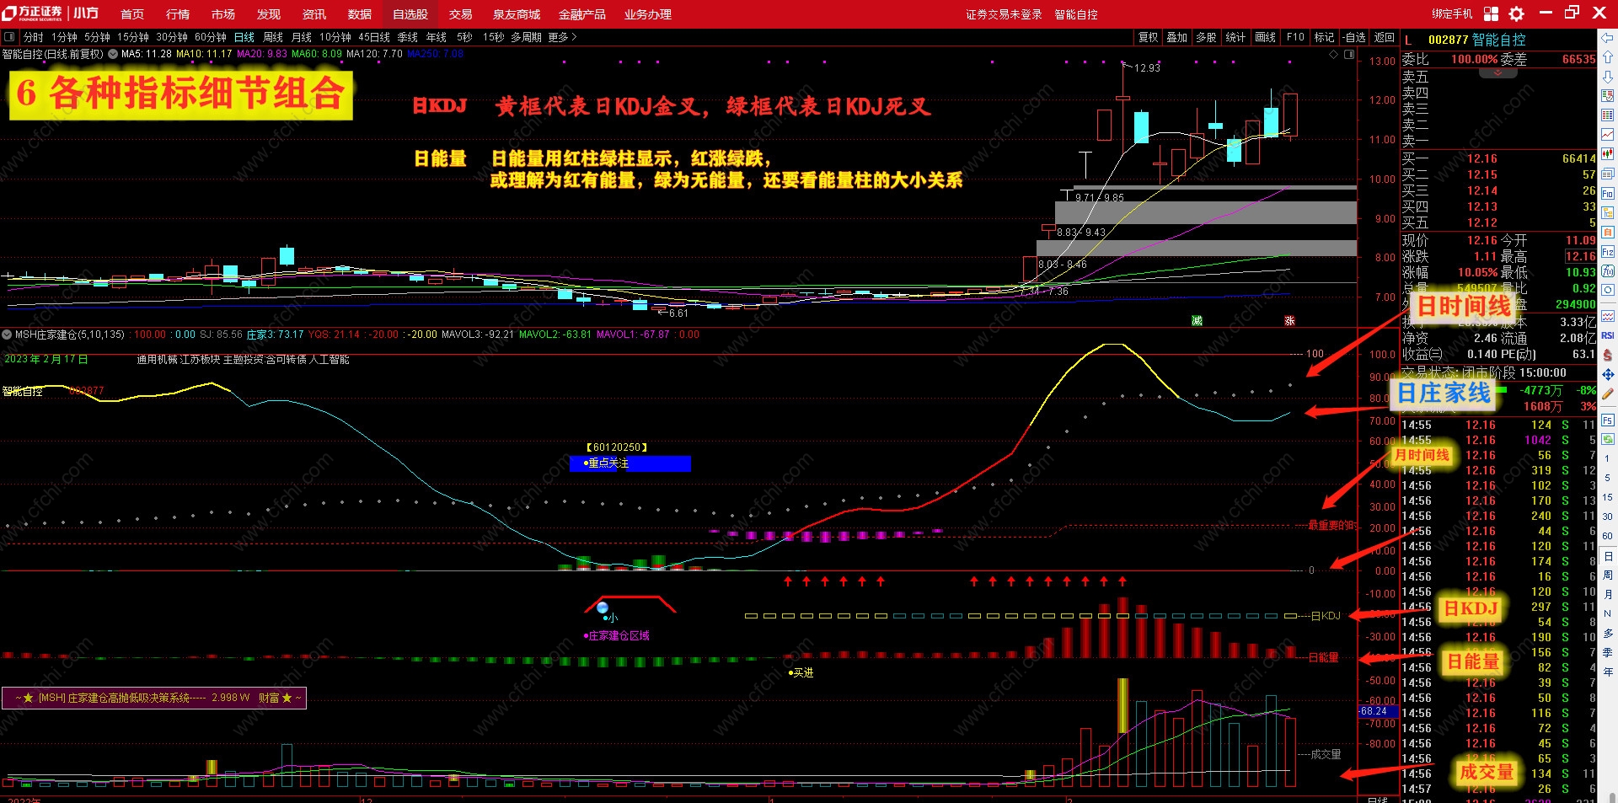Viewport: 1618px width, 803px height.
Task: Click the blue 重点关注 bar on the chart
Action: tap(630, 463)
